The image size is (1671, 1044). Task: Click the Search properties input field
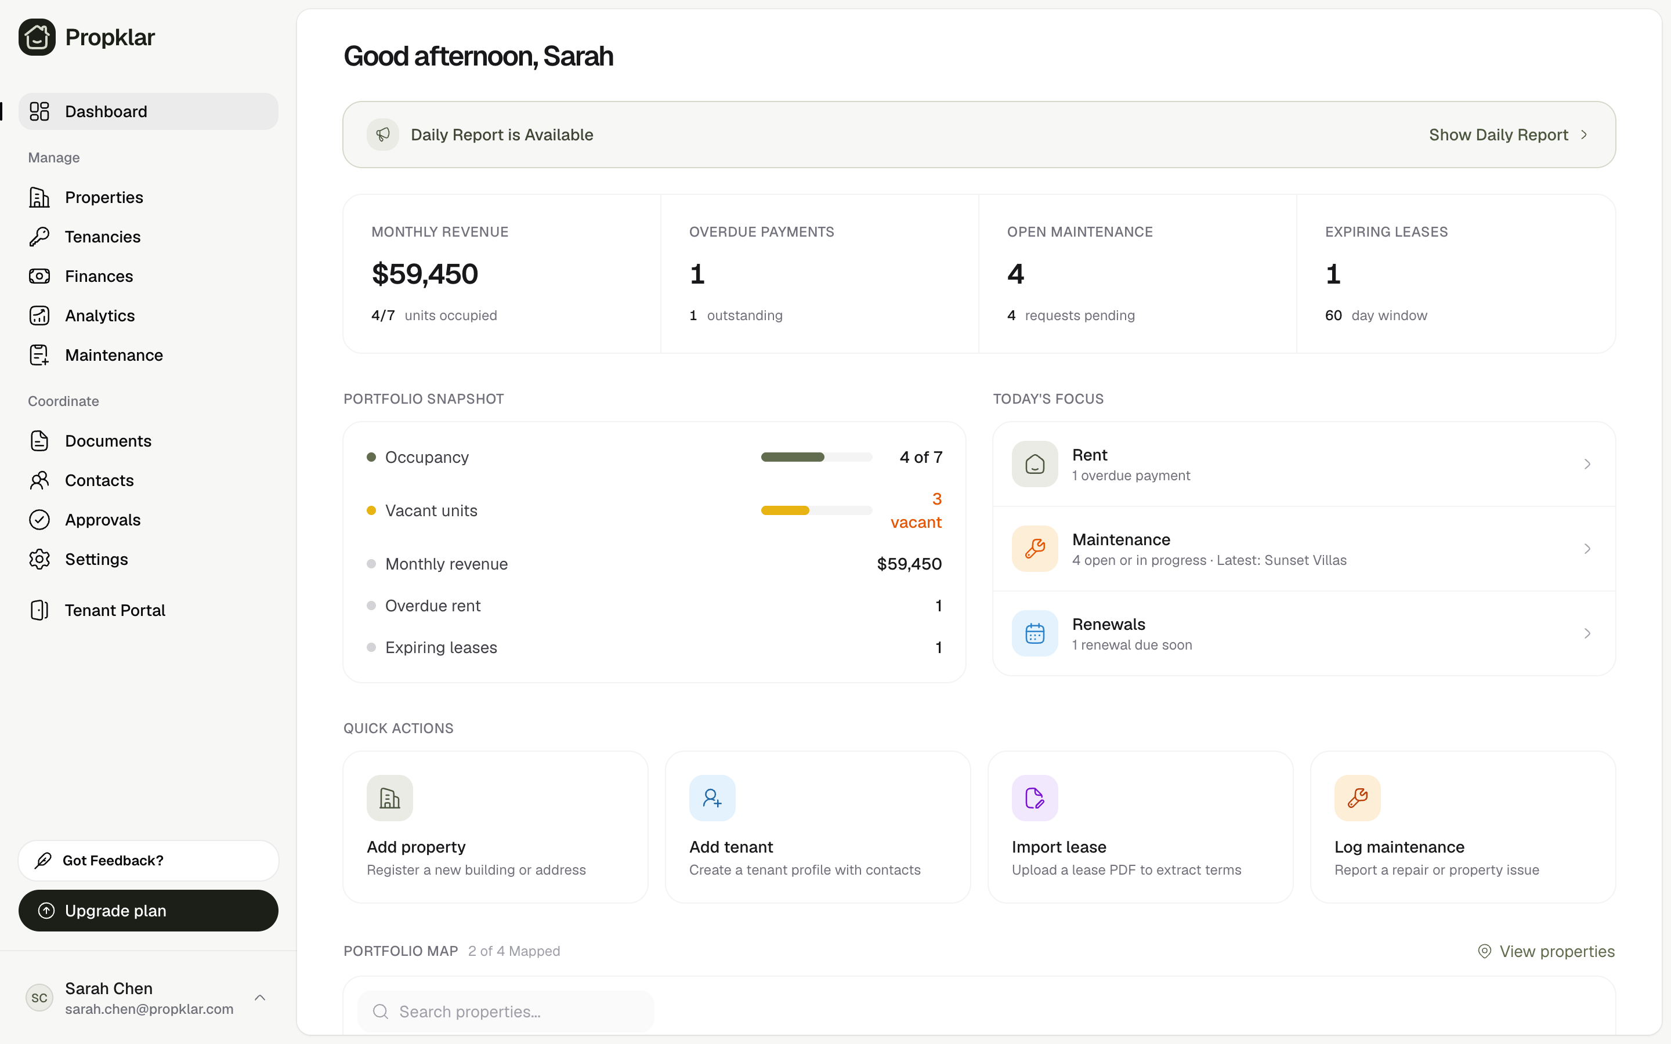pos(505,1012)
